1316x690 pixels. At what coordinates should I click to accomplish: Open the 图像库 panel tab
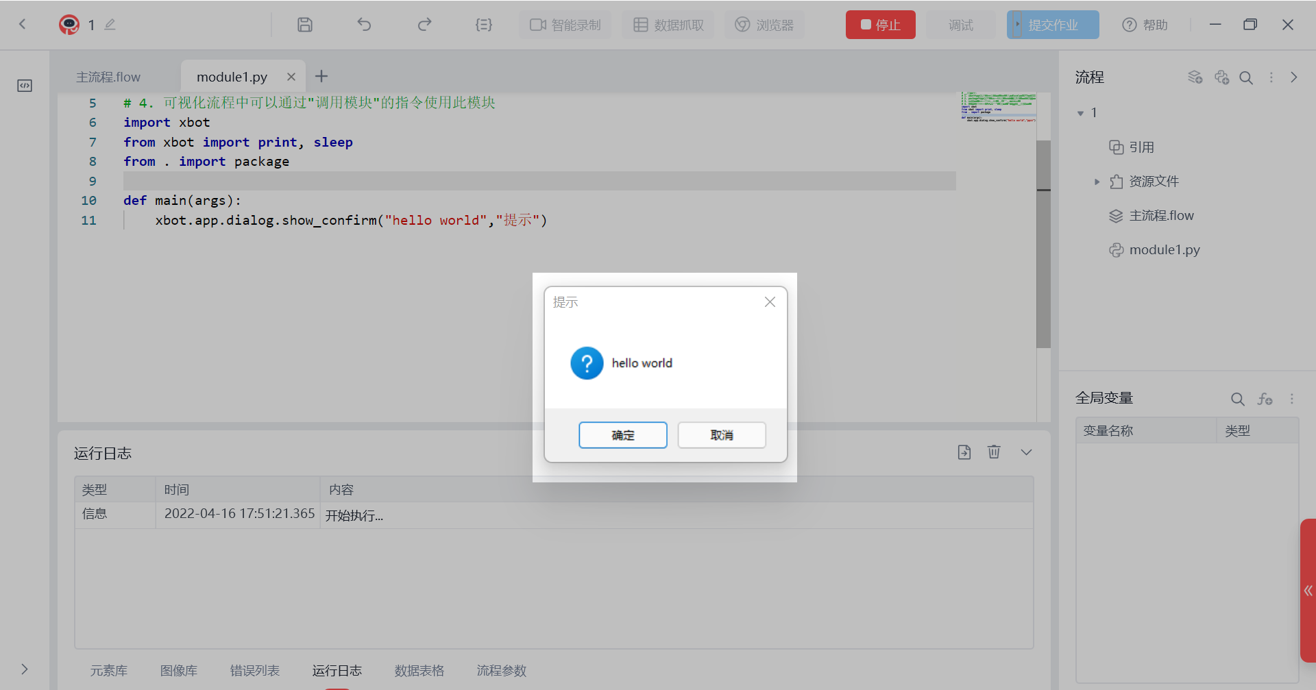click(178, 670)
